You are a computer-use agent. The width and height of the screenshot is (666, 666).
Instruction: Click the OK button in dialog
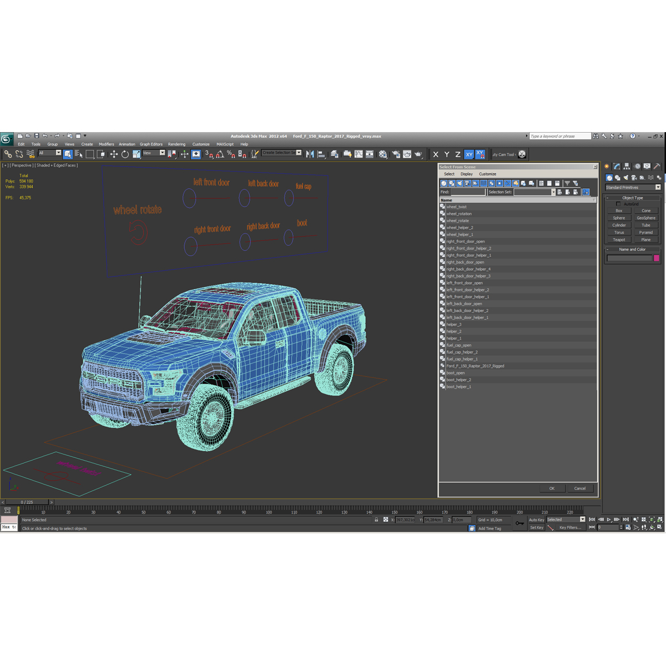pyautogui.click(x=552, y=488)
